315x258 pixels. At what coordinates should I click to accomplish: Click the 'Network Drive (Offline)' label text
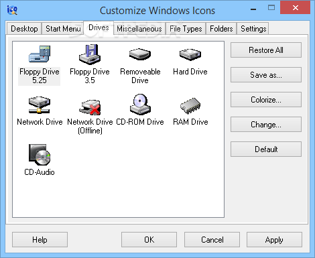(x=90, y=126)
